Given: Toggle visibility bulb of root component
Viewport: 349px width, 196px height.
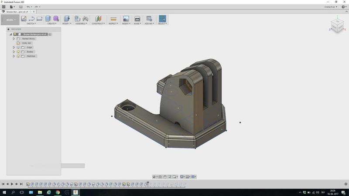Looking at the screenshot, I should point(15,34).
